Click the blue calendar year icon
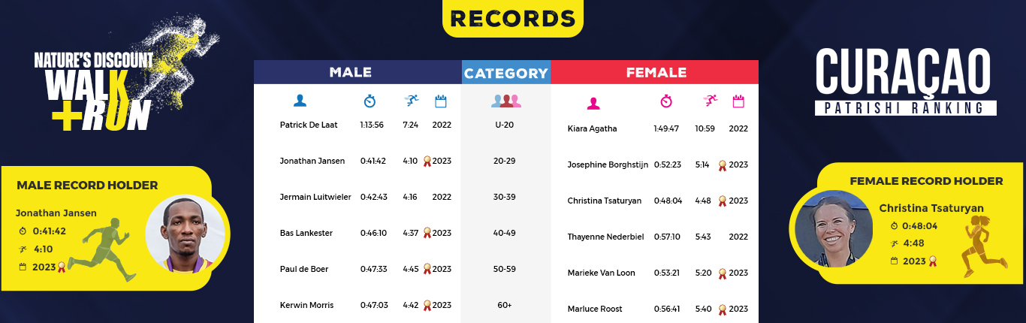Screen dimensions: 1026x323 pos(441,101)
